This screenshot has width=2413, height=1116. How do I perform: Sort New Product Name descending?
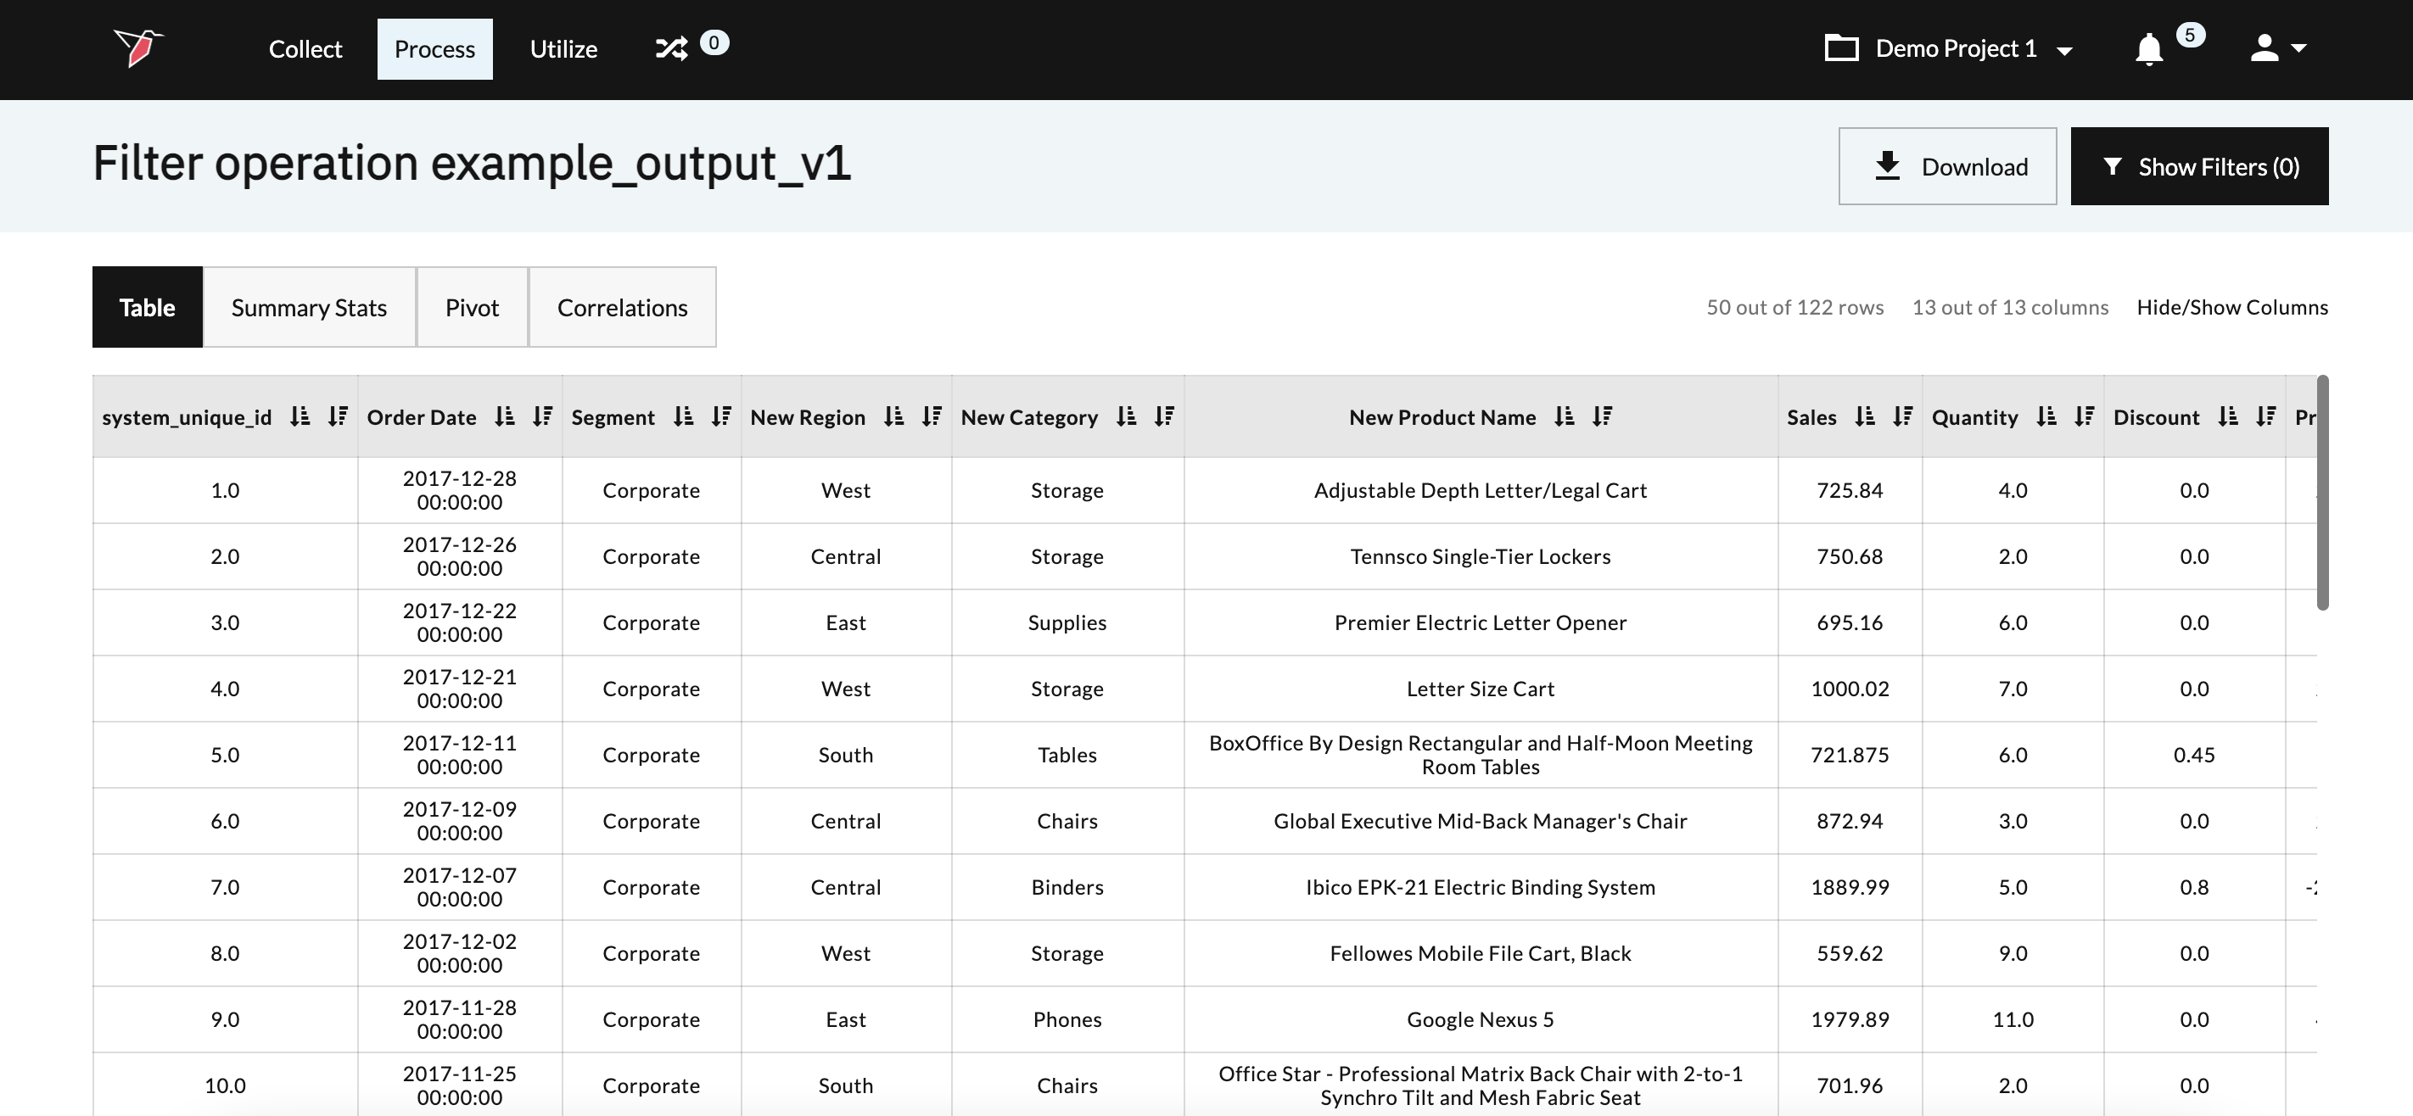(1602, 416)
